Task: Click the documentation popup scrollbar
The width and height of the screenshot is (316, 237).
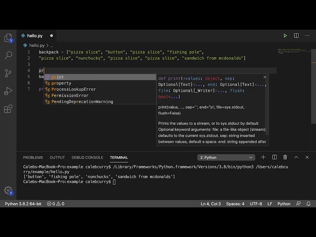Action: 267,105
